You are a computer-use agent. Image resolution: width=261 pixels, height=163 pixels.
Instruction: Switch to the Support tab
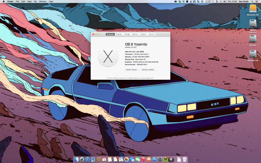(x=143, y=34)
